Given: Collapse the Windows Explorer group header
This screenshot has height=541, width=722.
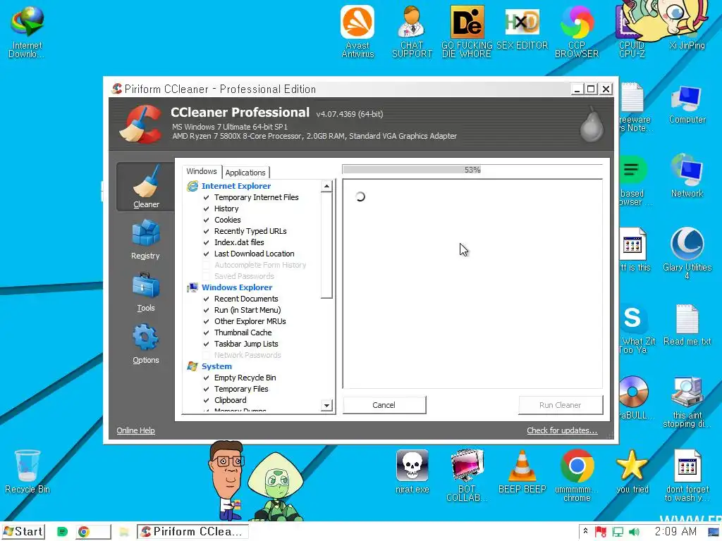Looking at the screenshot, I should pos(237,287).
